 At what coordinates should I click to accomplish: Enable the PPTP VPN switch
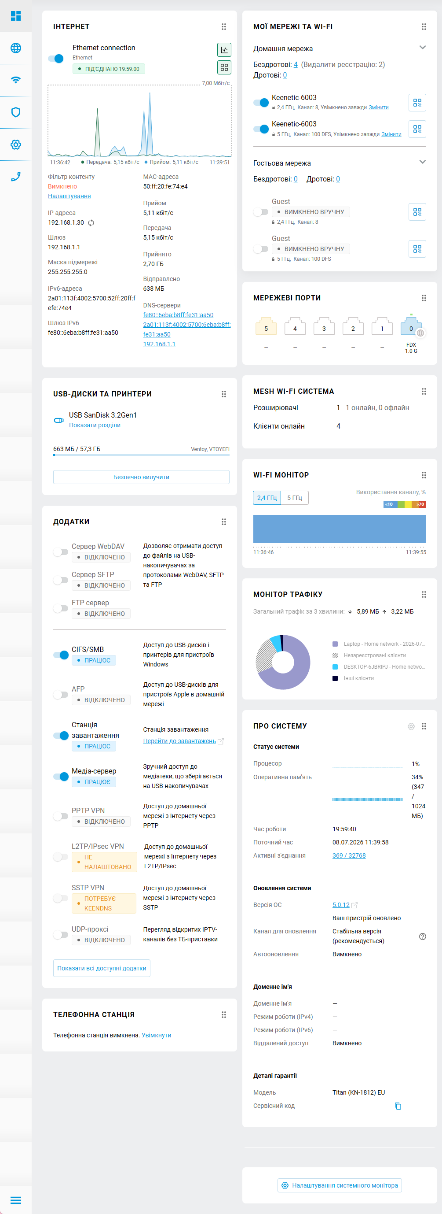[61, 816]
